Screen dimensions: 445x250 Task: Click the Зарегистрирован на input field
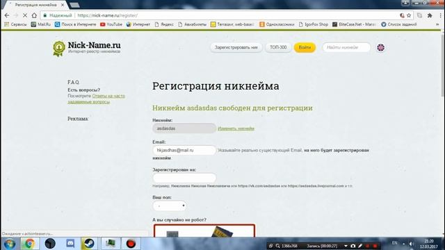(184, 178)
